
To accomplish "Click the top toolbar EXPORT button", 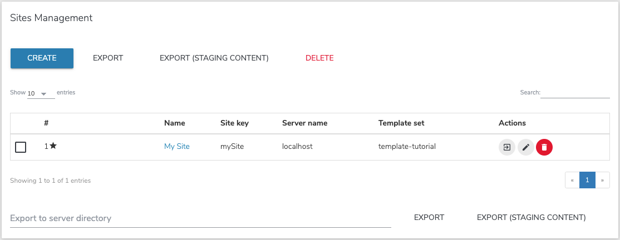I will [x=108, y=58].
